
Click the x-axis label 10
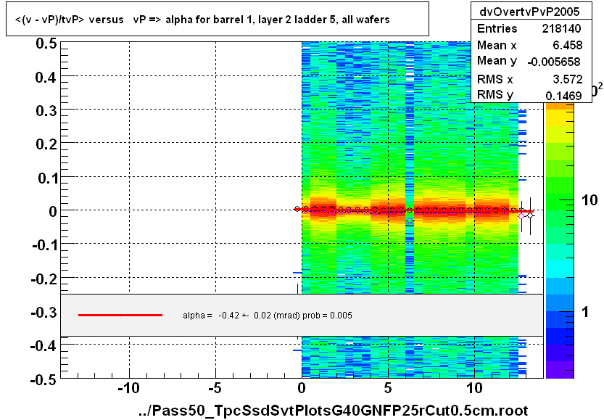click(x=474, y=388)
